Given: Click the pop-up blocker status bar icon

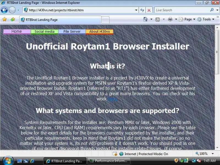Looking at the screenshot, I should pos(115,154).
